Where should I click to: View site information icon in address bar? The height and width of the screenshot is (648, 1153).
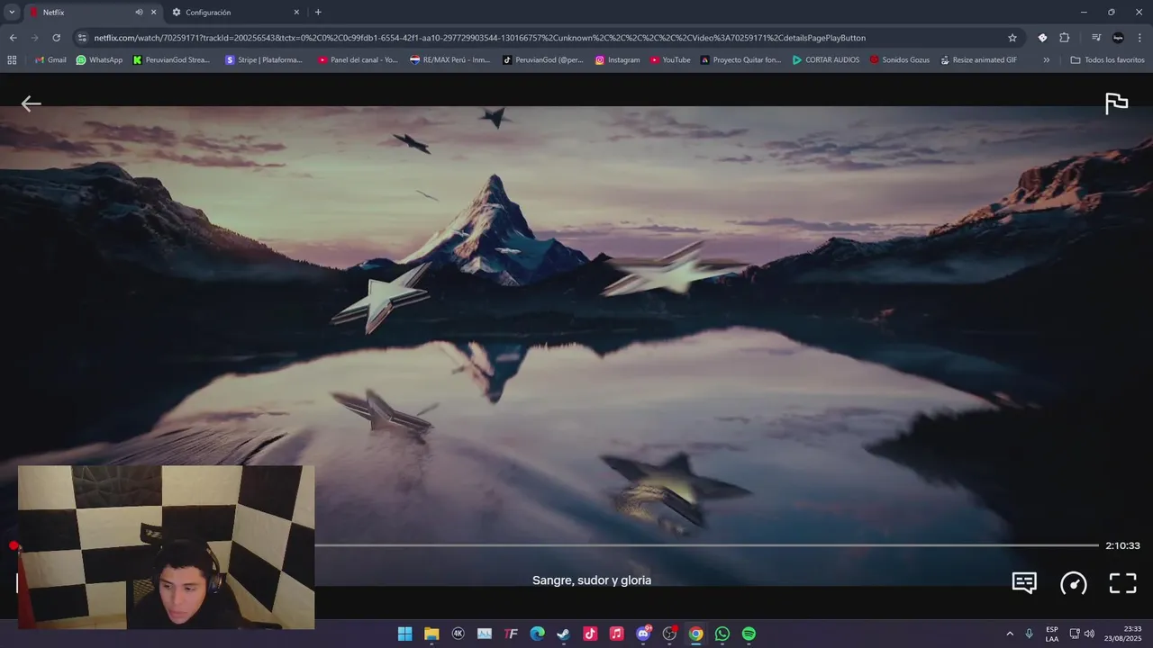click(82, 38)
